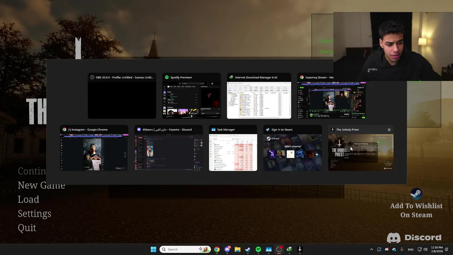This screenshot has width=453, height=255.
Task: Open the Instagram - Google Chrome window
Action: (94, 148)
